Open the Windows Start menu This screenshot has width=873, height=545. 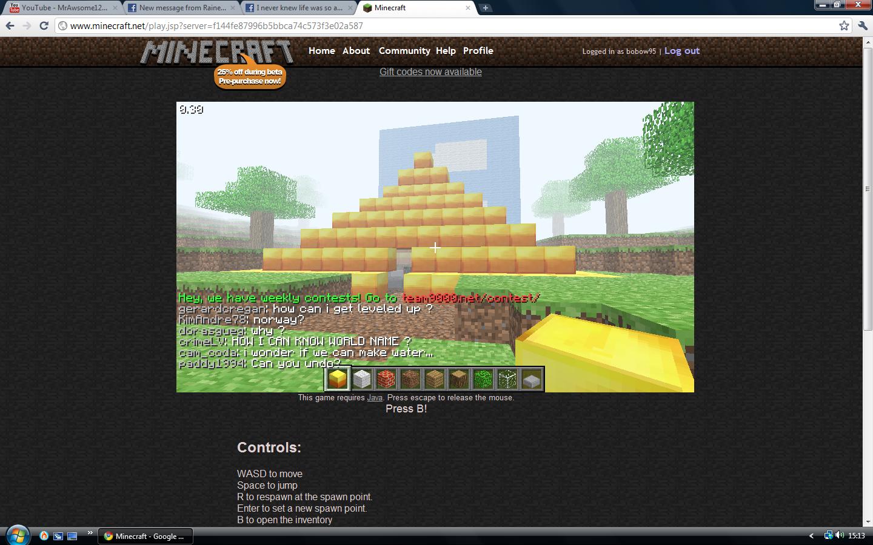(17, 536)
